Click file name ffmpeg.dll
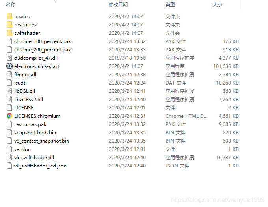 pos(26,75)
